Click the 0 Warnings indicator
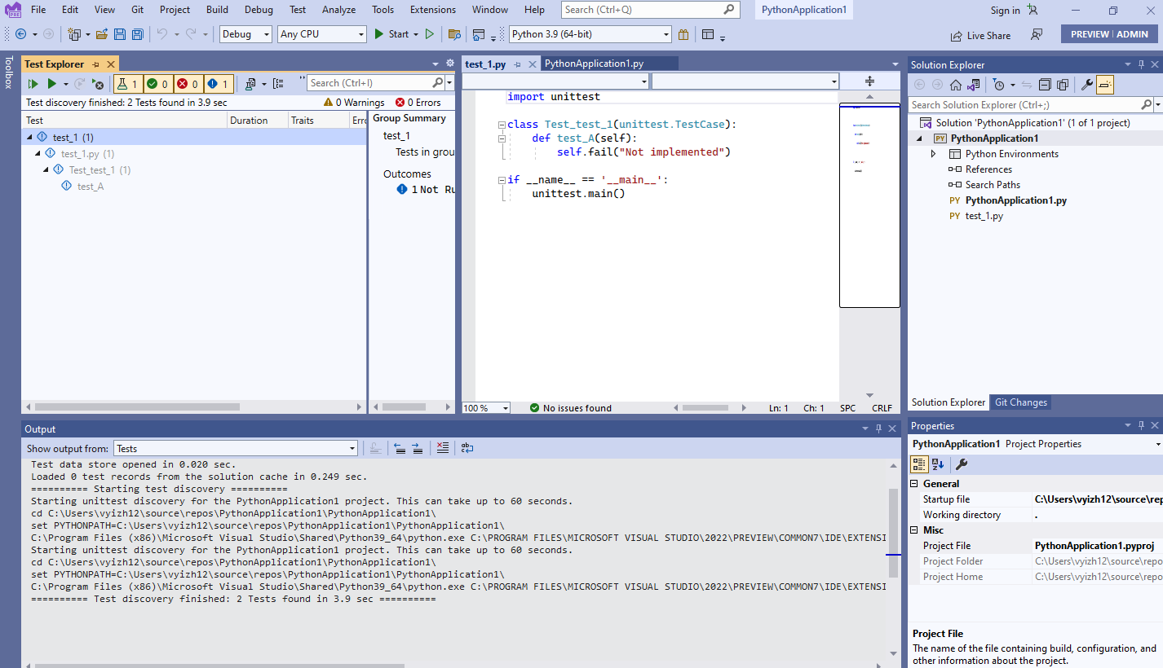The image size is (1163, 668). tap(354, 103)
